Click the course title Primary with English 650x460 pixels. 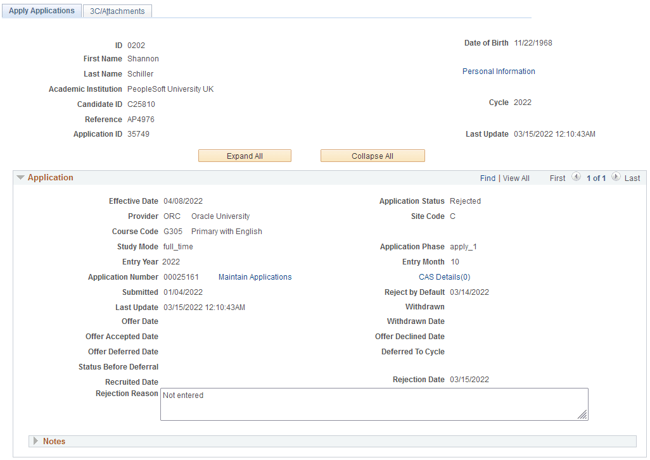click(226, 232)
